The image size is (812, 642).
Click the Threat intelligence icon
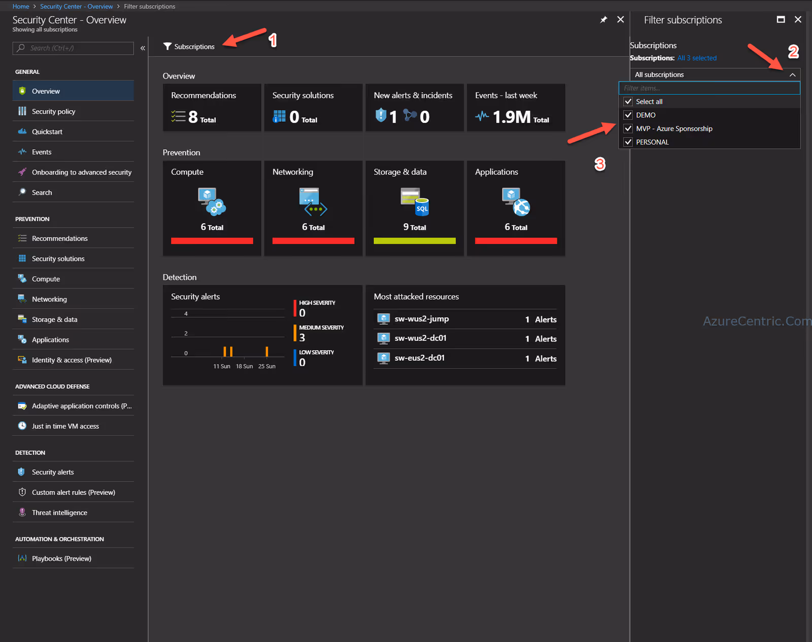22,512
